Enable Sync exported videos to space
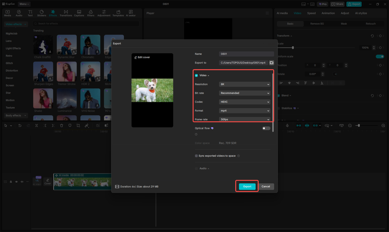 click(x=196, y=156)
